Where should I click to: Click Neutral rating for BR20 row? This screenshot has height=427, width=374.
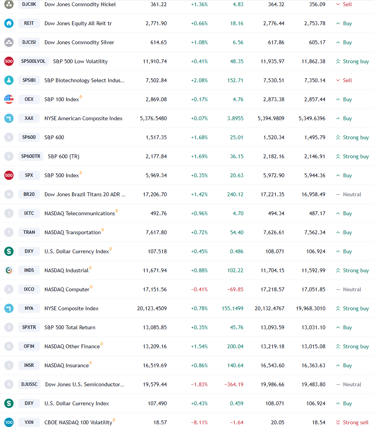click(348, 194)
